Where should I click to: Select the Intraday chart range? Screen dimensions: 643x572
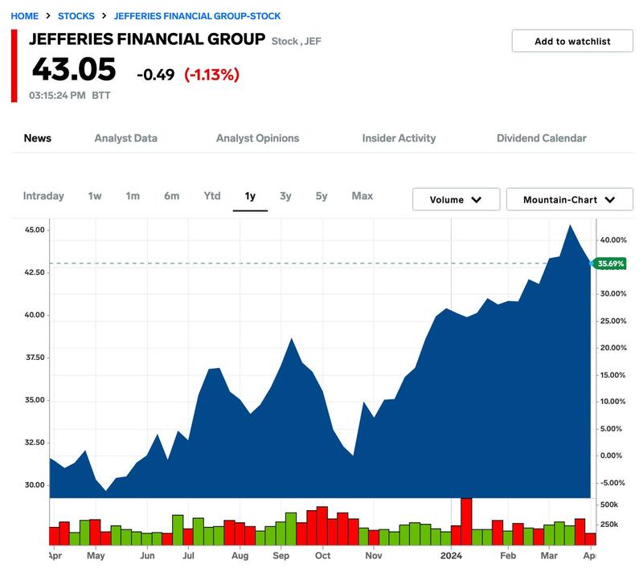pyautogui.click(x=43, y=196)
